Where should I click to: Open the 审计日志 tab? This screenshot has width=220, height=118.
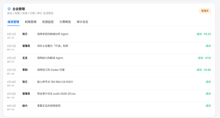[x=82, y=22]
